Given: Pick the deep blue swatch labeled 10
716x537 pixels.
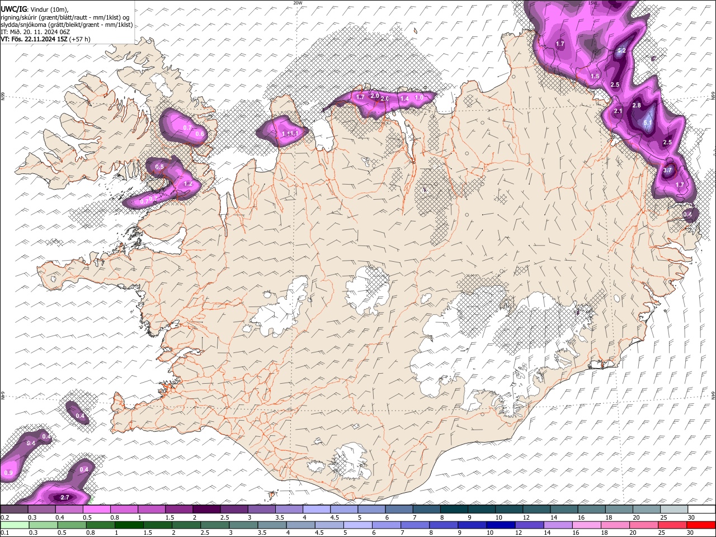Looking at the screenshot, I should [501, 525].
